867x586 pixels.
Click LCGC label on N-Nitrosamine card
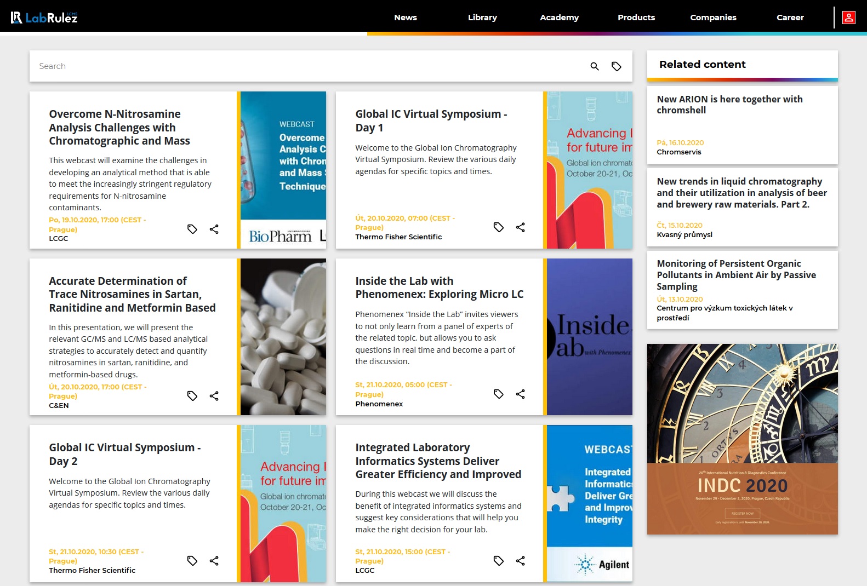59,239
